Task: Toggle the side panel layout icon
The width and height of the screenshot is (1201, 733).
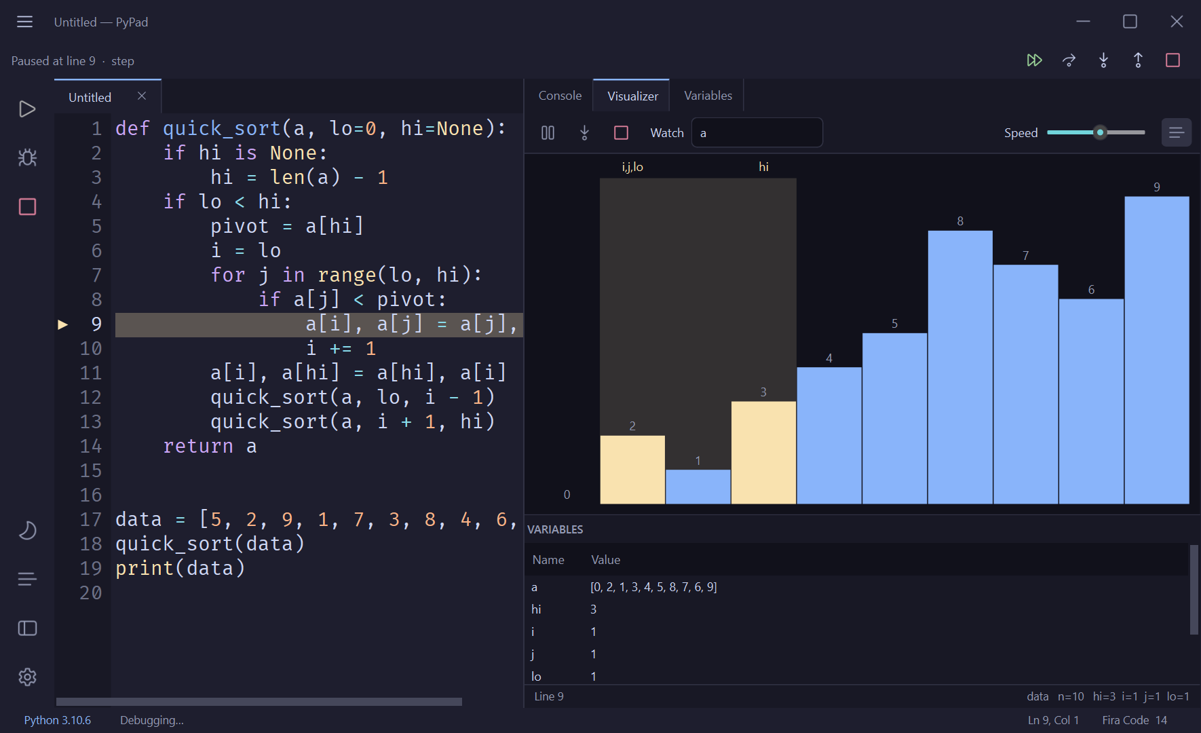Action: (27, 628)
